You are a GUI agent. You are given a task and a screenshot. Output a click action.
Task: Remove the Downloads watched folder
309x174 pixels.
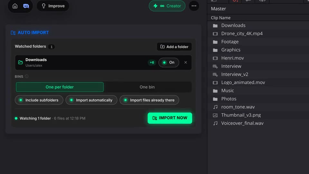coord(186,63)
